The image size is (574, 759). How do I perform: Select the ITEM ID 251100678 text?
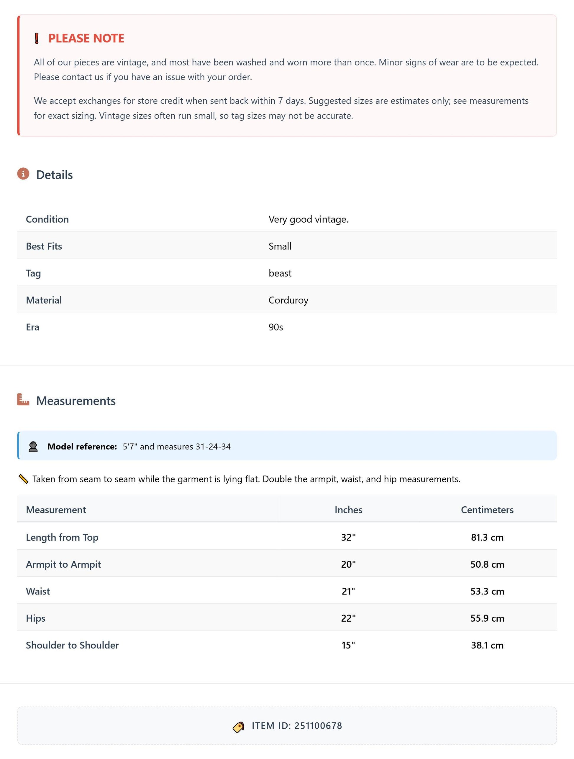[297, 726]
